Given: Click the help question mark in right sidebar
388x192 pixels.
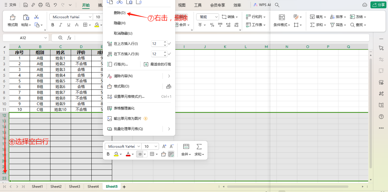Looking at the screenshot, I should click(381, 117).
